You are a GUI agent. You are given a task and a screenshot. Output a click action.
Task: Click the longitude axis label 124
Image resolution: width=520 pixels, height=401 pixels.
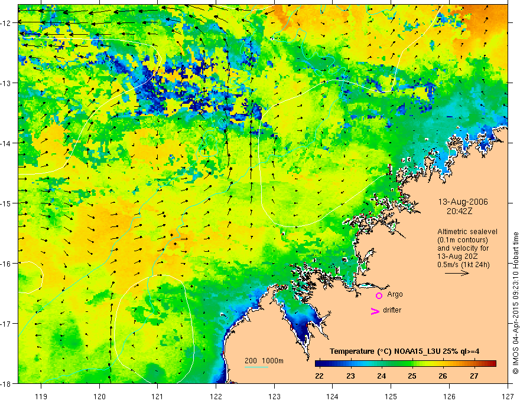click(332, 396)
